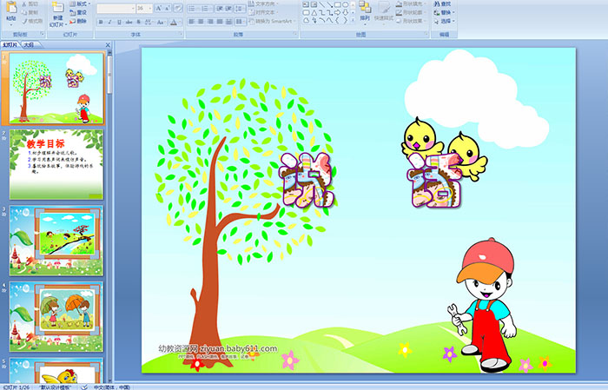The height and width of the screenshot is (390, 608).
Task: Click the Bullets list icon
Action: tap(194, 8)
